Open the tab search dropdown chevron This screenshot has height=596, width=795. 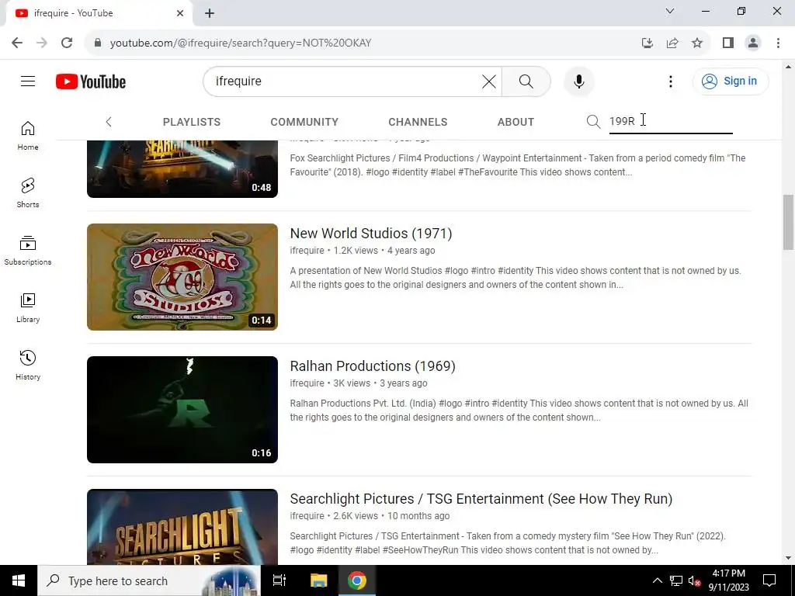point(670,11)
